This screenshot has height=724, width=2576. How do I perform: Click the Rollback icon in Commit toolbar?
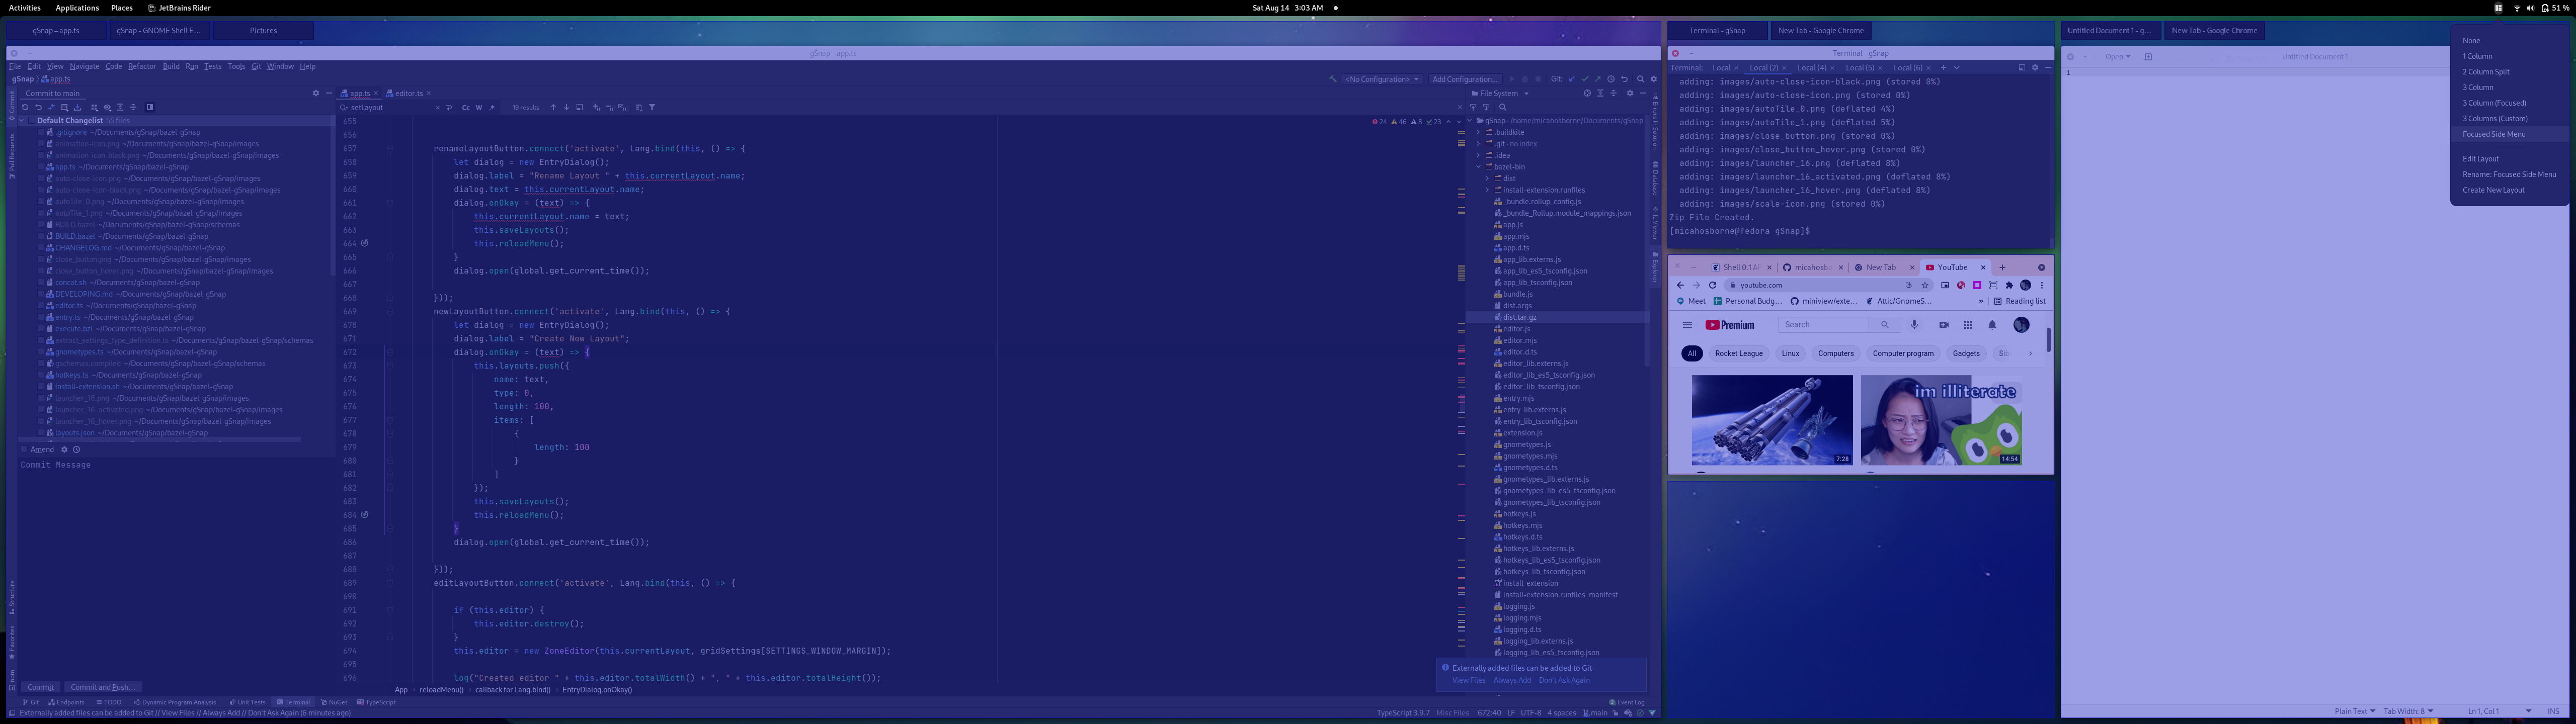tap(38, 107)
